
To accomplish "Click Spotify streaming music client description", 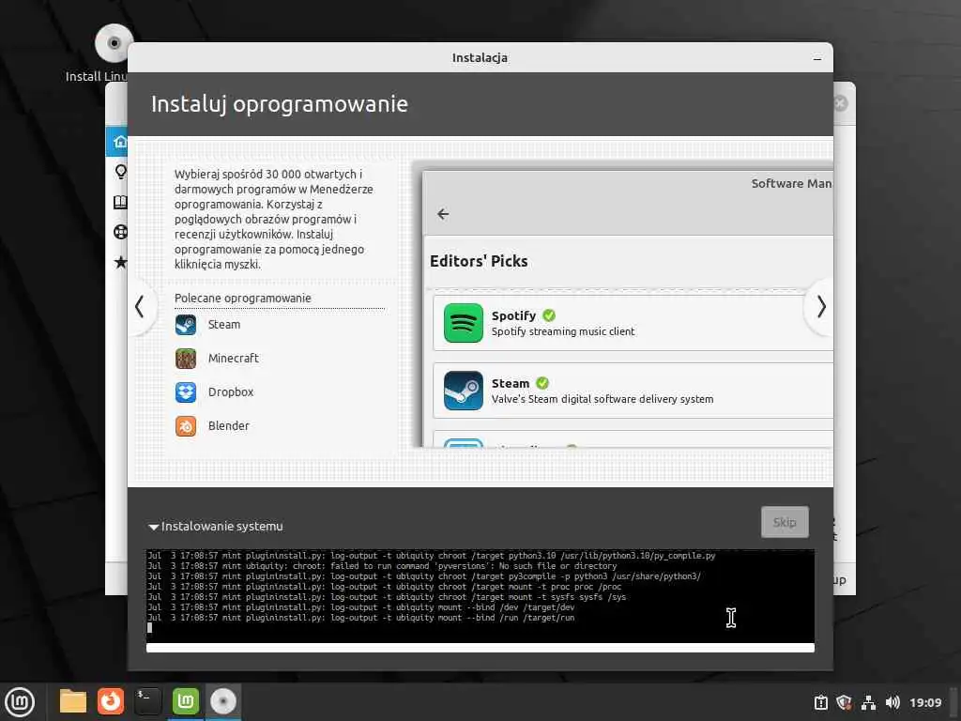I will click(x=563, y=331).
